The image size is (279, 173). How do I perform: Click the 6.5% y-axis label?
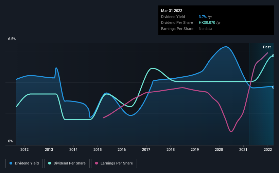[12, 39]
